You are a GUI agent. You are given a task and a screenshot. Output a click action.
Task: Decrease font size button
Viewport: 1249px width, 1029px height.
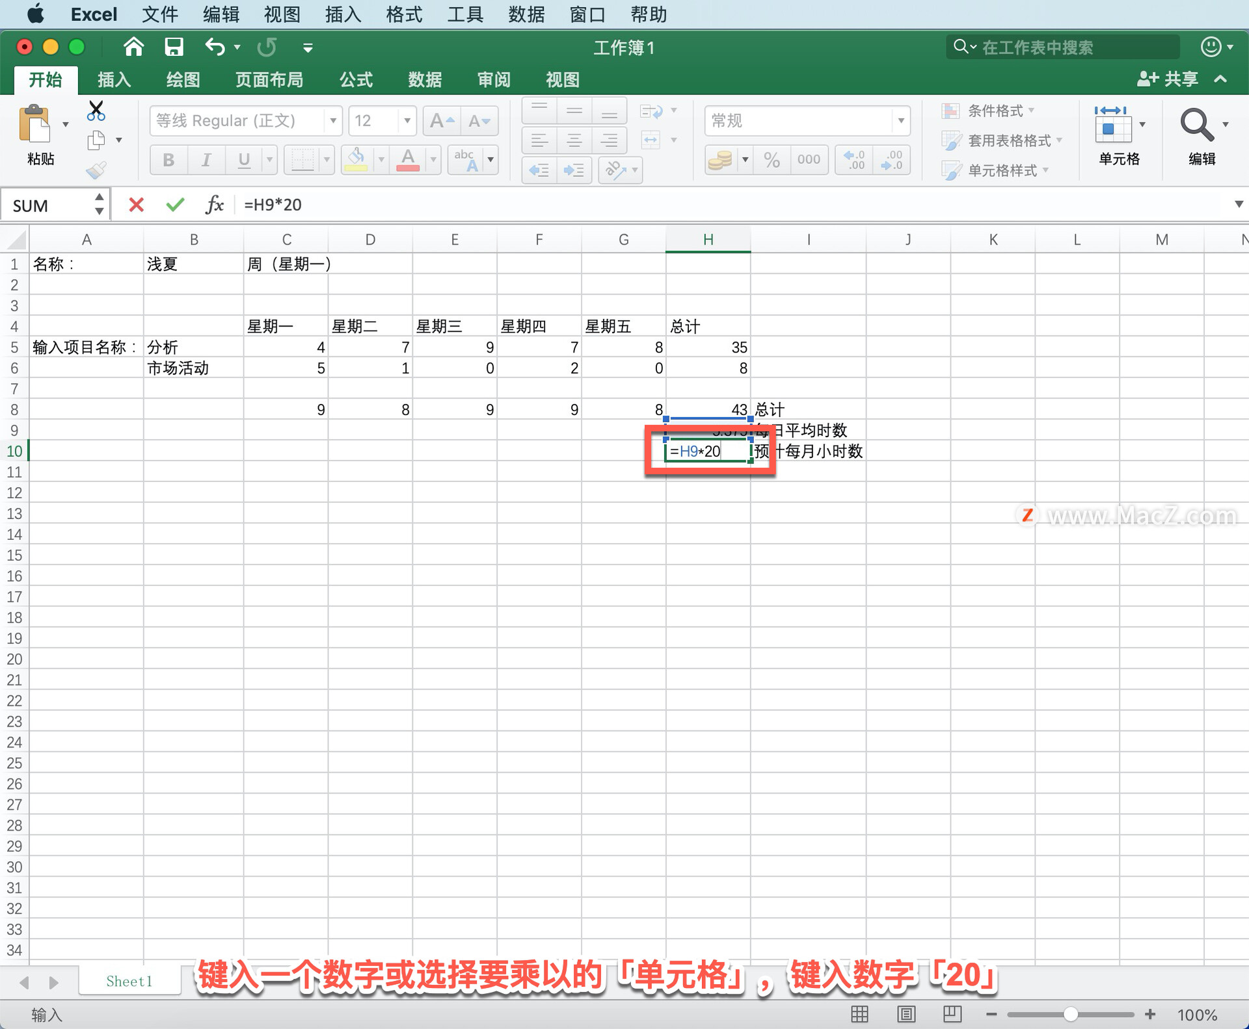point(479,121)
